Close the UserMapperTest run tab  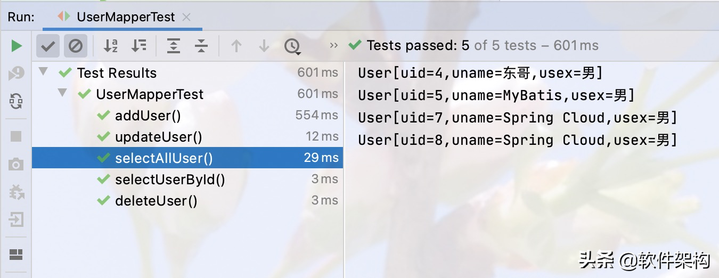[186, 17]
